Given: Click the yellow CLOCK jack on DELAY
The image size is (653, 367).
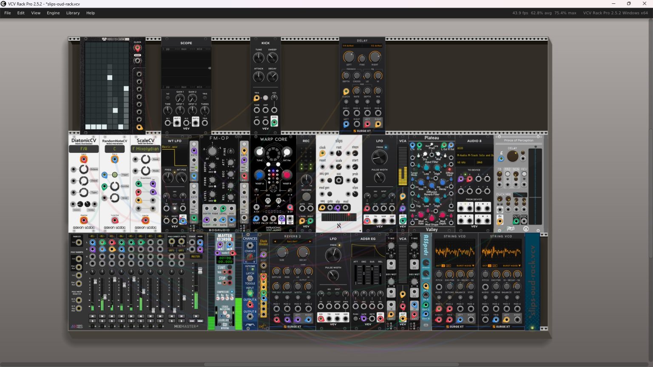Looking at the screenshot, I should [346, 91].
